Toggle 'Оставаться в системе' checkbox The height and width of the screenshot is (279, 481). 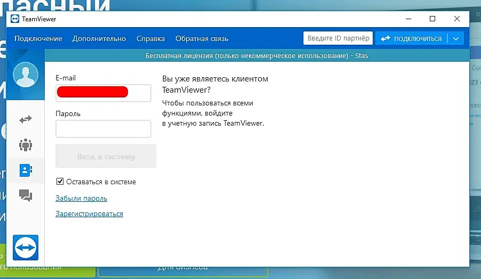(x=60, y=182)
